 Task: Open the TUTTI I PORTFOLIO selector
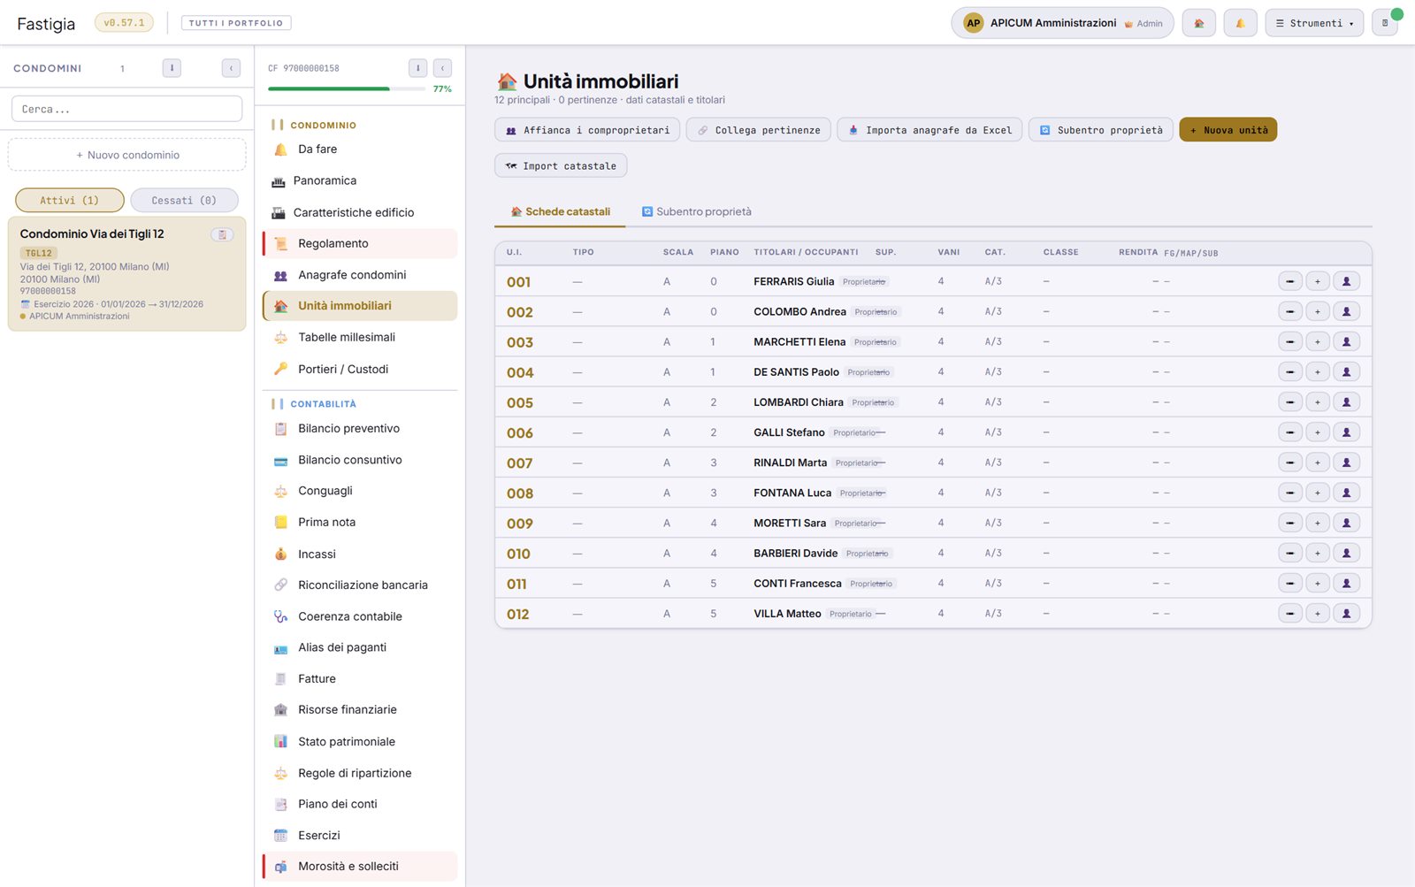[x=236, y=23]
